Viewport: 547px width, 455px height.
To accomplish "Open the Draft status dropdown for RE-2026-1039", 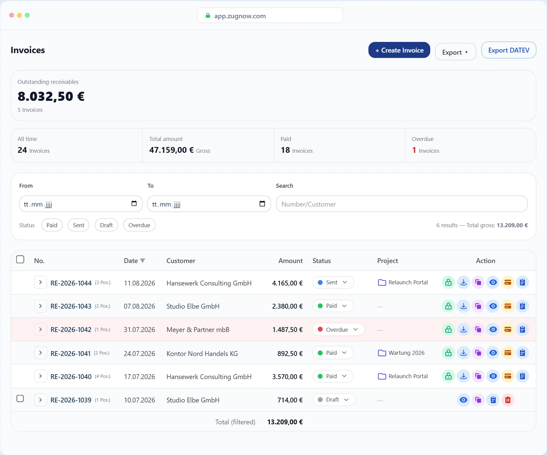I will coord(334,400).
